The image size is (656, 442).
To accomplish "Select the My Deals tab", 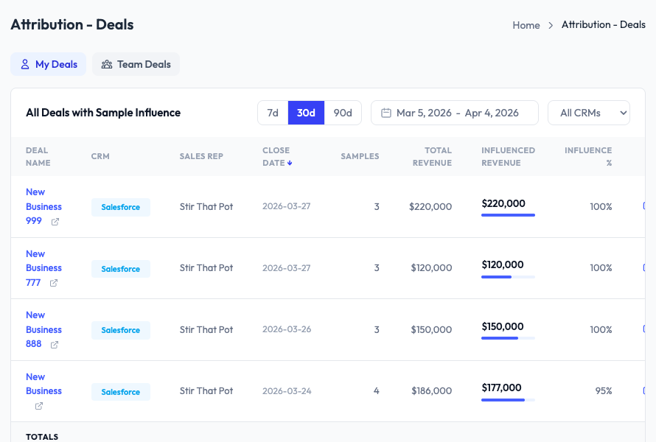I will tap(48, 64).
